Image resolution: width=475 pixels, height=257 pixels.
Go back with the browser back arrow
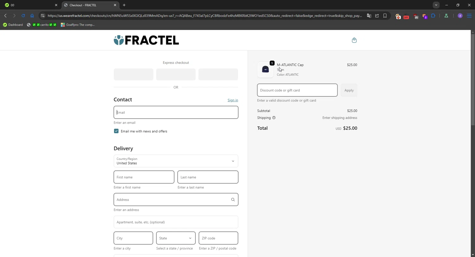pyautogui.click(x=5, y=15)
